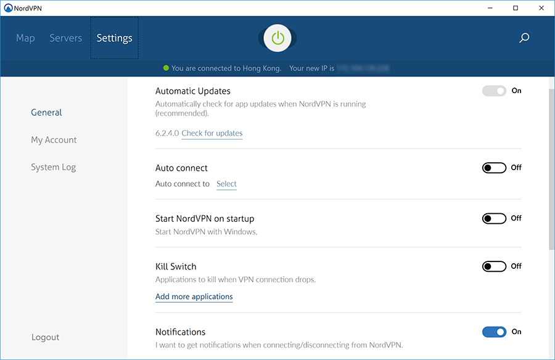This screenshot has width=555, height=360.
Task: Close the NordVPN window
Action: click(x=541, y=8)
